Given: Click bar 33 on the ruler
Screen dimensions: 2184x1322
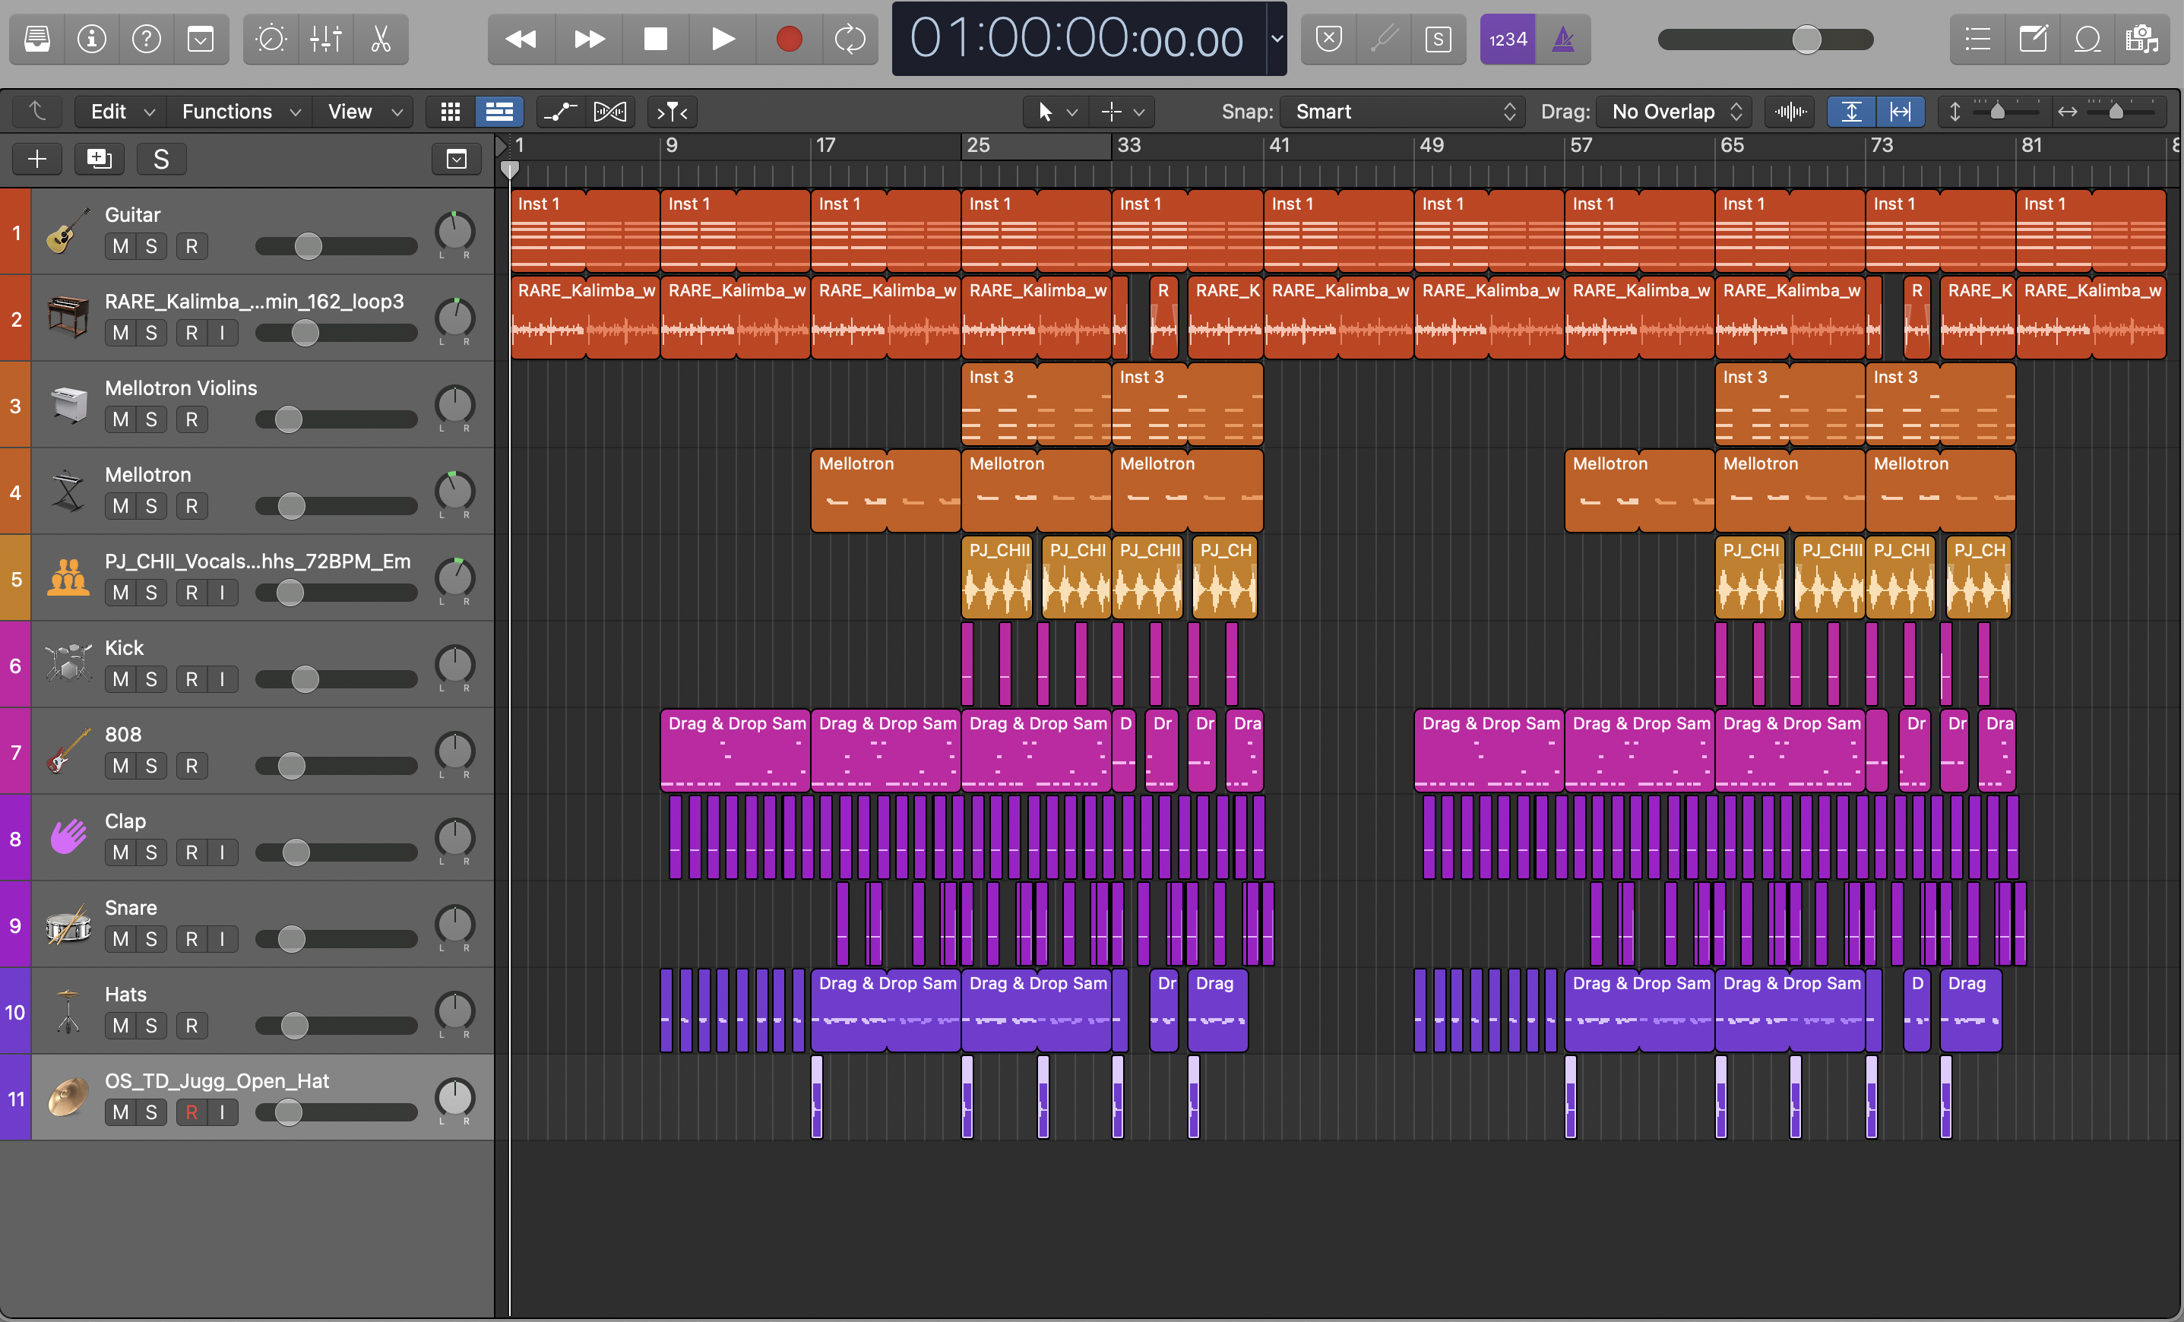Looking at the screenshot, I should [x=1128, y=145].
